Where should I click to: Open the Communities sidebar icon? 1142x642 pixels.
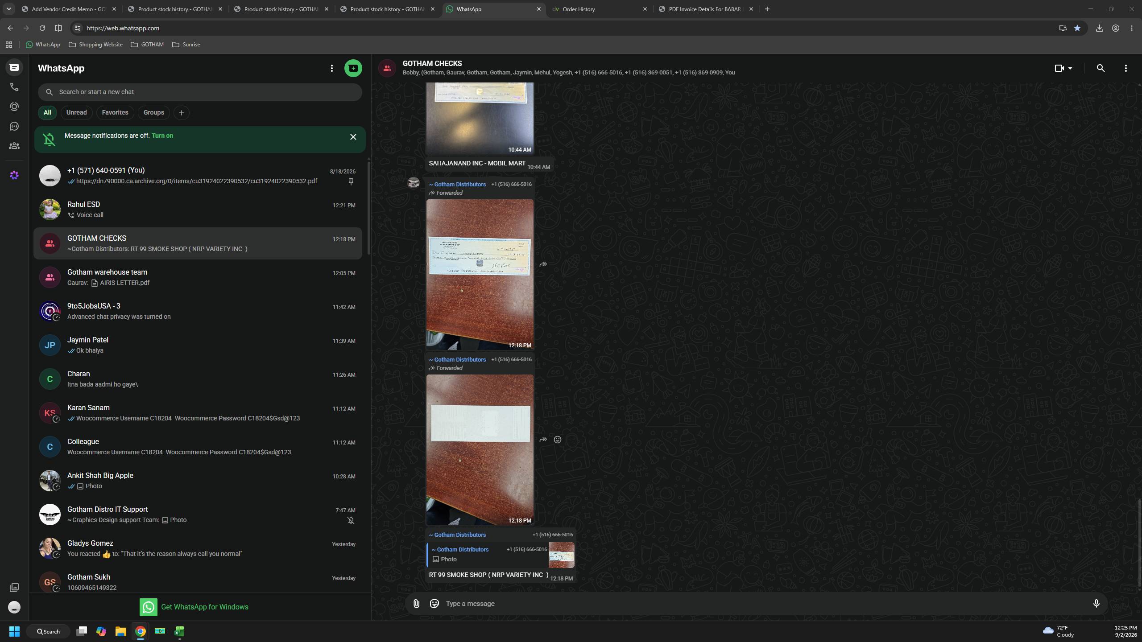coord(14,146)
